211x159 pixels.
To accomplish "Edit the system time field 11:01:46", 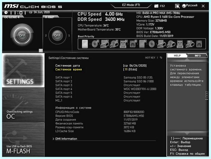I will tap(130, 69).
